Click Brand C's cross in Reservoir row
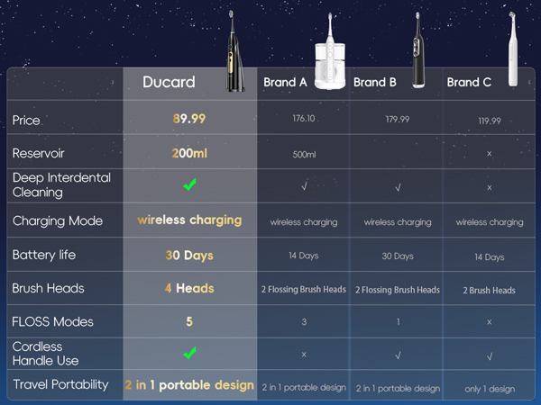This screenshot has width=541, height=405. pos(490,154)
